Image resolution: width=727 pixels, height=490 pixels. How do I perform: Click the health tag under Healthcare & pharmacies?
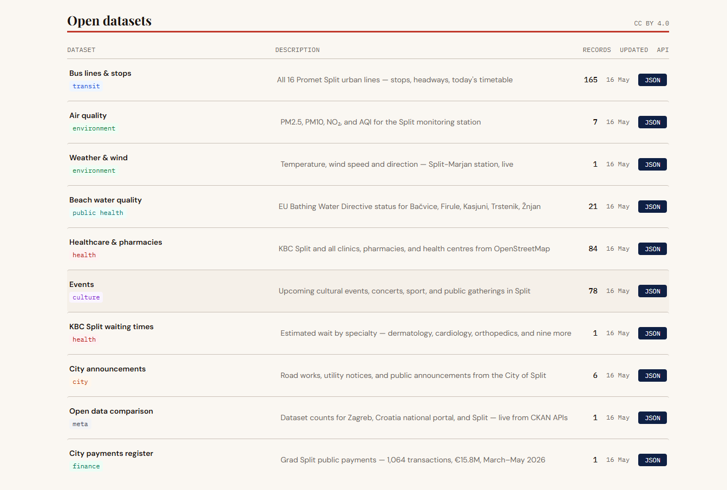[84, 255]
